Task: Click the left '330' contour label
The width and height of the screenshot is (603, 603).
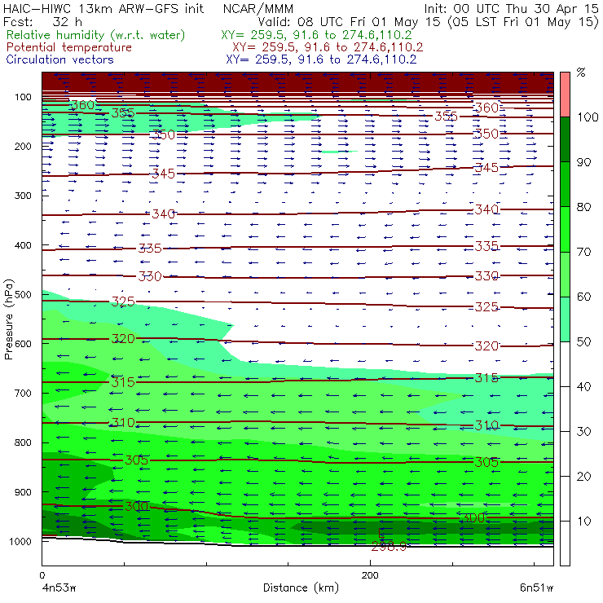Action: point(150,276)
